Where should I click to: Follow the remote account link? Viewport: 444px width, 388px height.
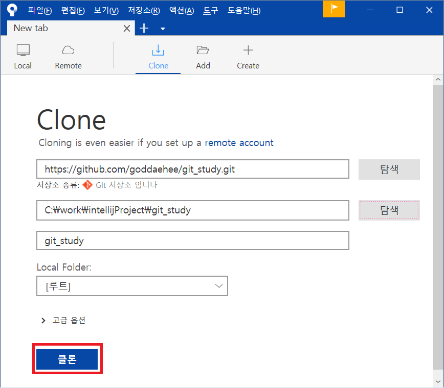(x=239, y=143)
